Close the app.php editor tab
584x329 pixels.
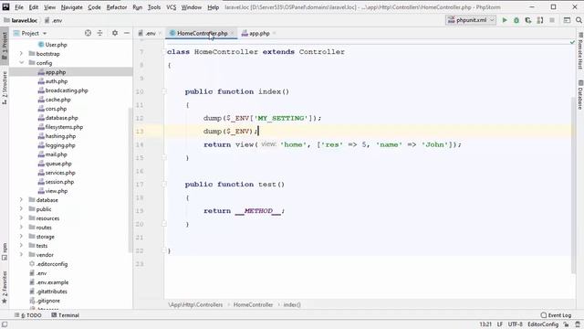274,34
